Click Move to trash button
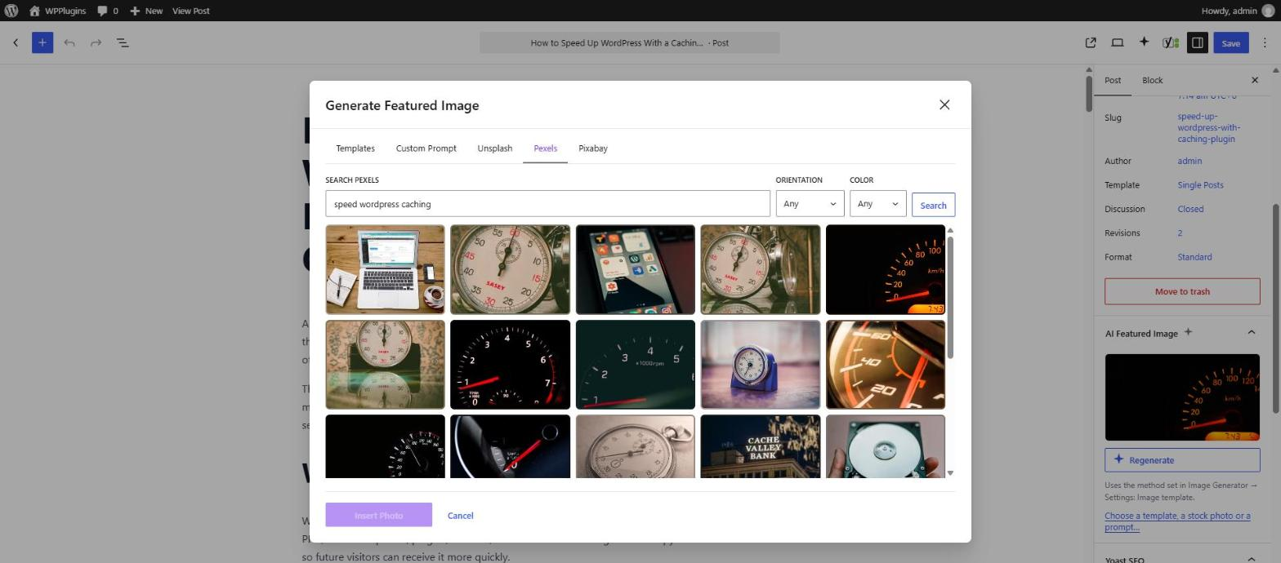Viewport: 1281px width, 563px height. tap(1182, 291)
